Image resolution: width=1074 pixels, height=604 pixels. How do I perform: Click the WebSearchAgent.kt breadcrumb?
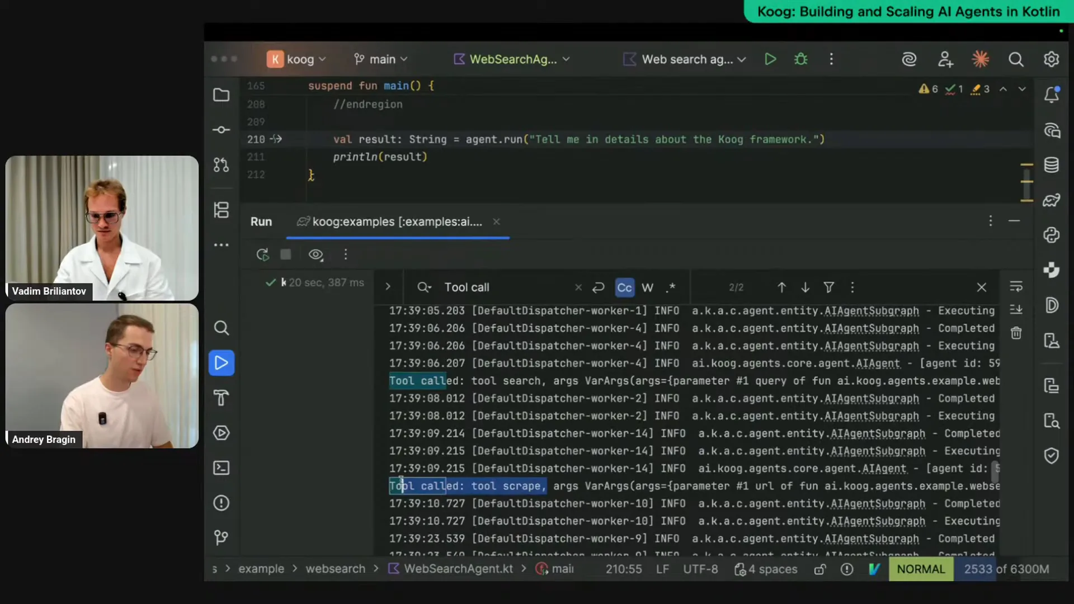(x=451, y=569)
